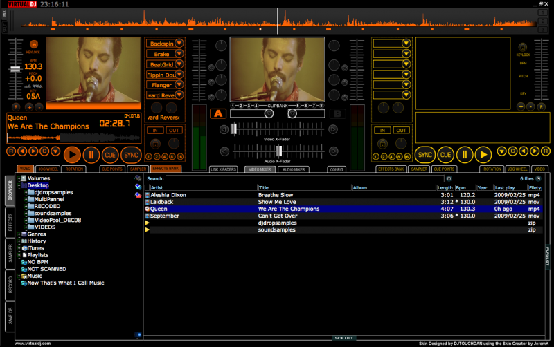
Task: Click the Audio X-Fader slider handle
Action: [x=279, y=151]
